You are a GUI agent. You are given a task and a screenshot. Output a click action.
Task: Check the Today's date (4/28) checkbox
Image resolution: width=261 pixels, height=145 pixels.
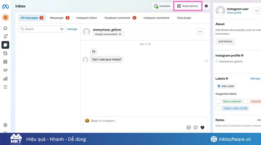(x=218, y=108)
